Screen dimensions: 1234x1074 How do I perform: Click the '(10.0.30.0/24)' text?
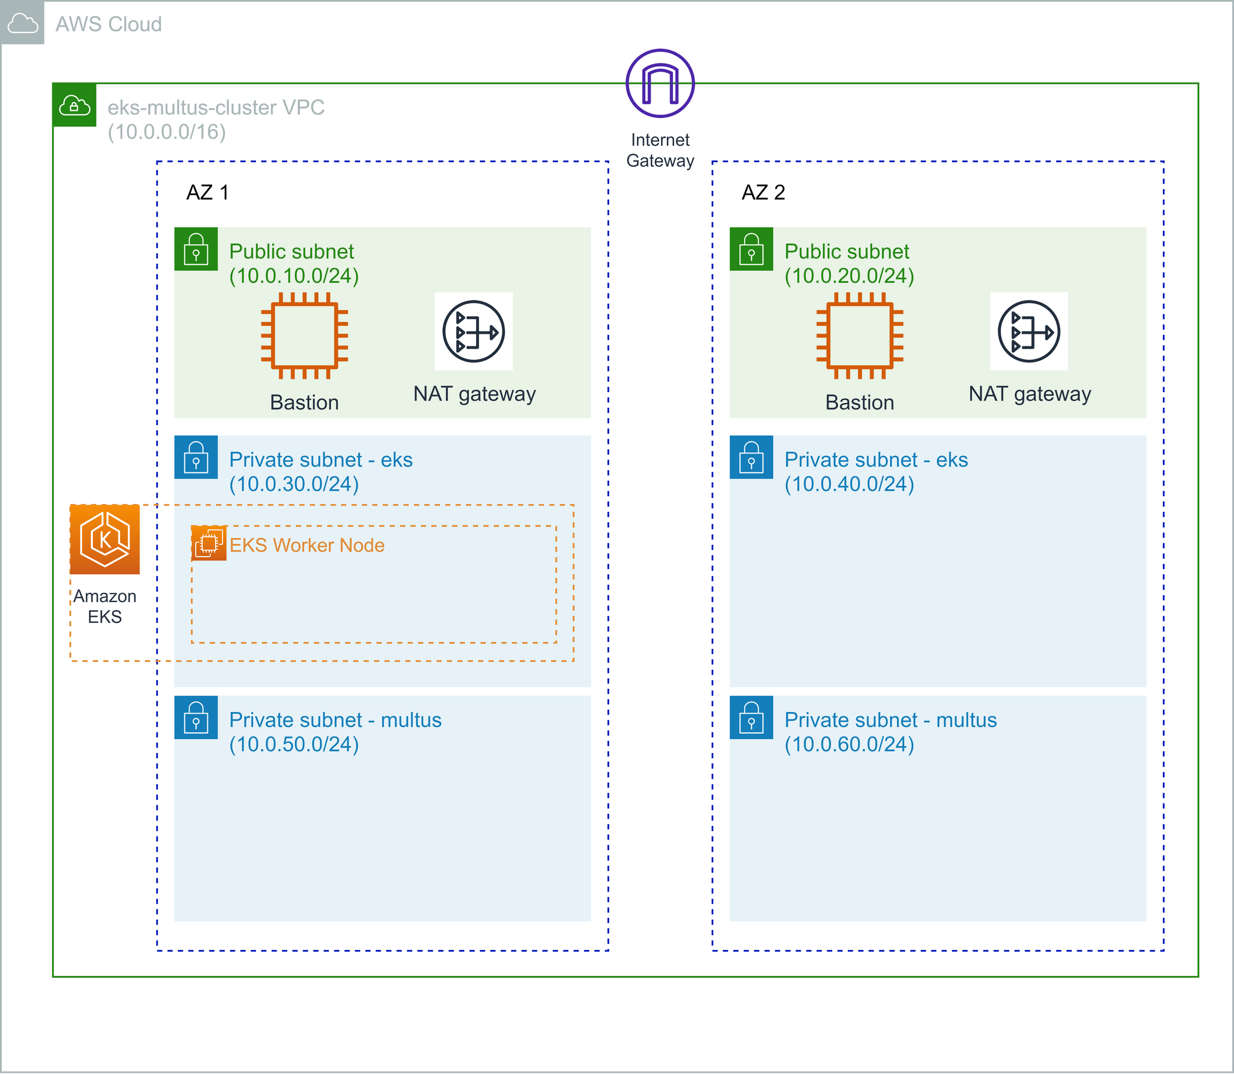tap(294, 484)
